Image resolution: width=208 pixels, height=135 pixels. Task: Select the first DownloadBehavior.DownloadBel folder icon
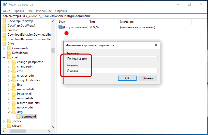(4, 35)
